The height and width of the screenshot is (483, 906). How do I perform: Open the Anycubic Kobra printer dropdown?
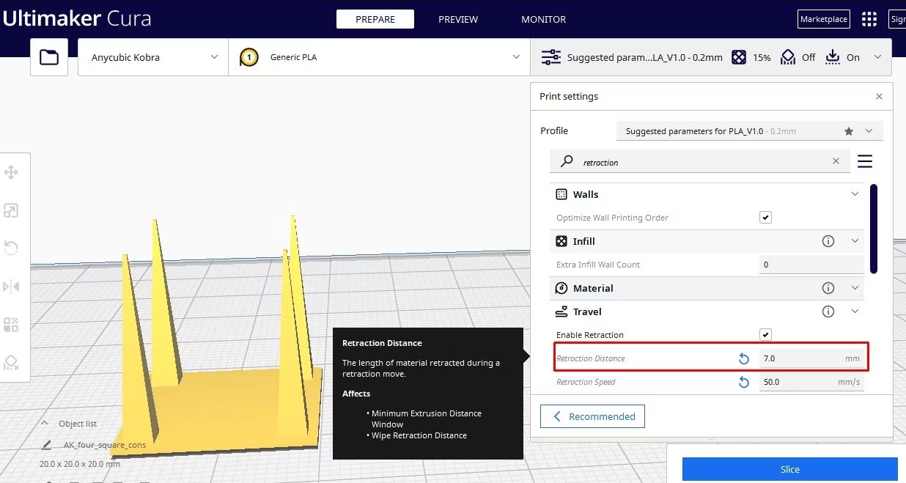point(153,57)
